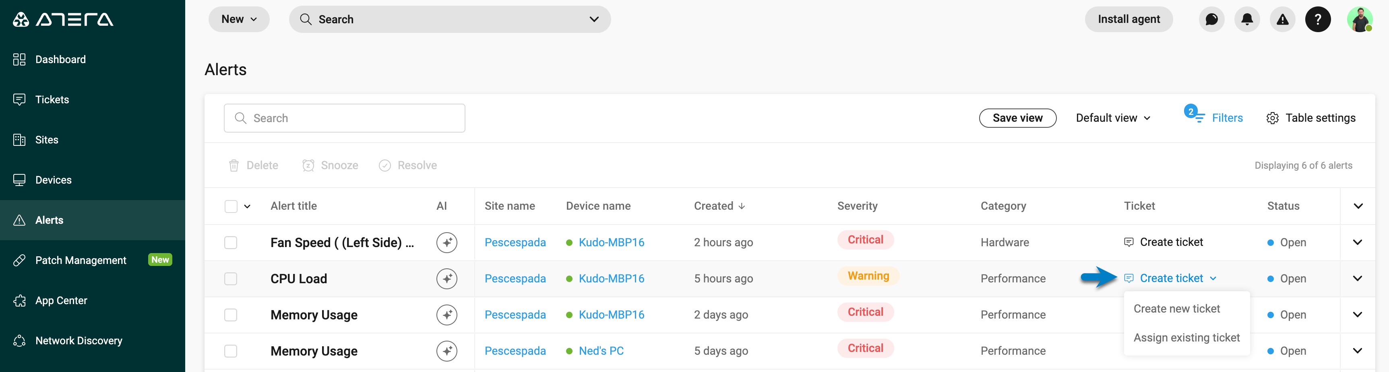
Task: Click the Filters icon with badge
Action: 1195,114
